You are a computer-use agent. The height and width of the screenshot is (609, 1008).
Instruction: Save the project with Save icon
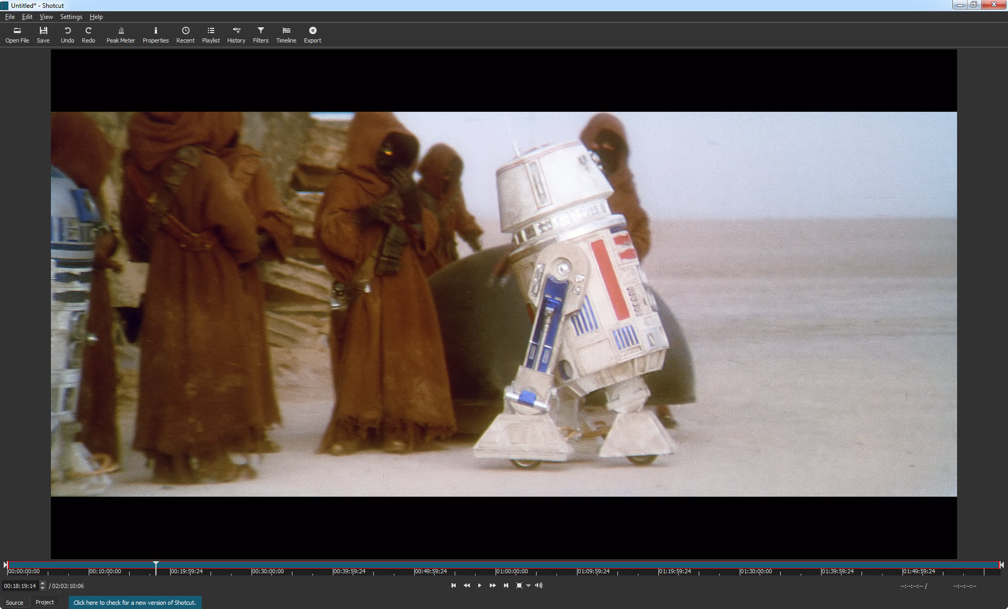tap(43, 35)
